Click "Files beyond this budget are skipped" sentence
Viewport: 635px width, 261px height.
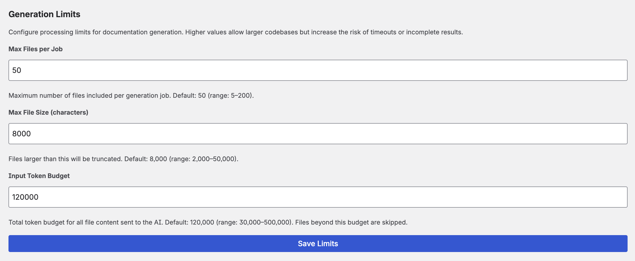point(351,222)
